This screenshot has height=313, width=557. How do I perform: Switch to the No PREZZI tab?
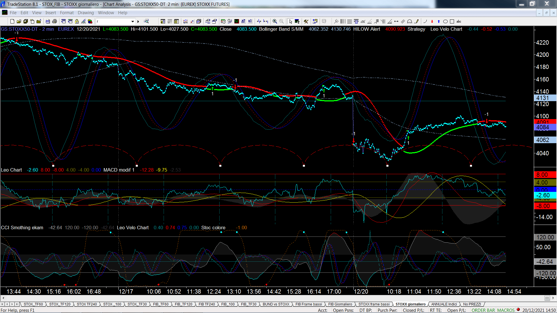coord(472,304)
